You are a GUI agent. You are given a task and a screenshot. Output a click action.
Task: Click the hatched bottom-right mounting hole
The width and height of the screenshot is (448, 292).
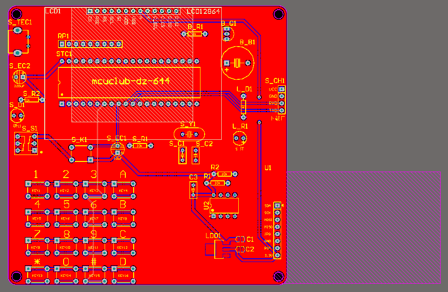pos(278,276)
